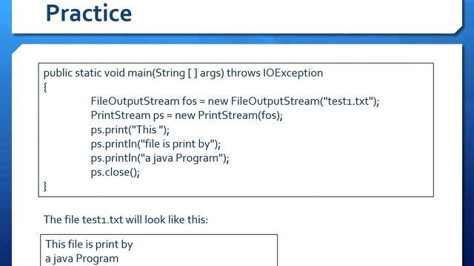Click the "new PrintStream(fos)" expression

(227, 115)
